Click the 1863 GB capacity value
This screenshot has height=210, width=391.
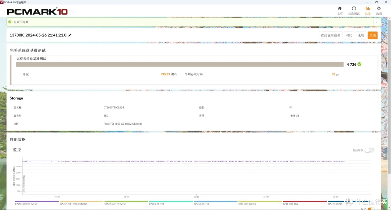point(294,116)
